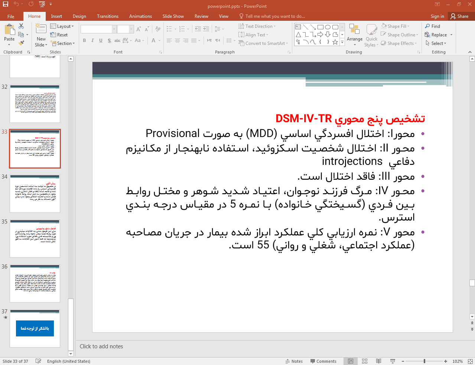Select slide 35 thumbnail

coord(35,238)
